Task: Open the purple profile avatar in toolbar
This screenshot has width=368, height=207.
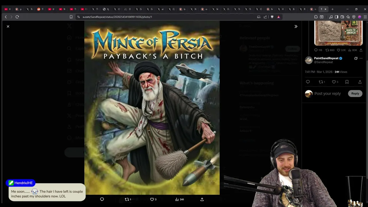Action: (359, 17)
